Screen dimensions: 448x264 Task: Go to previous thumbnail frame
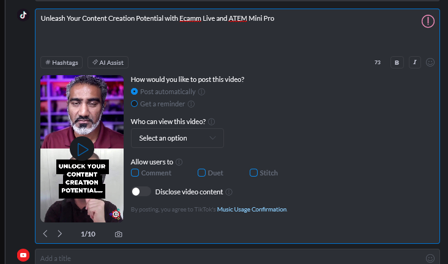pos(45,233)
